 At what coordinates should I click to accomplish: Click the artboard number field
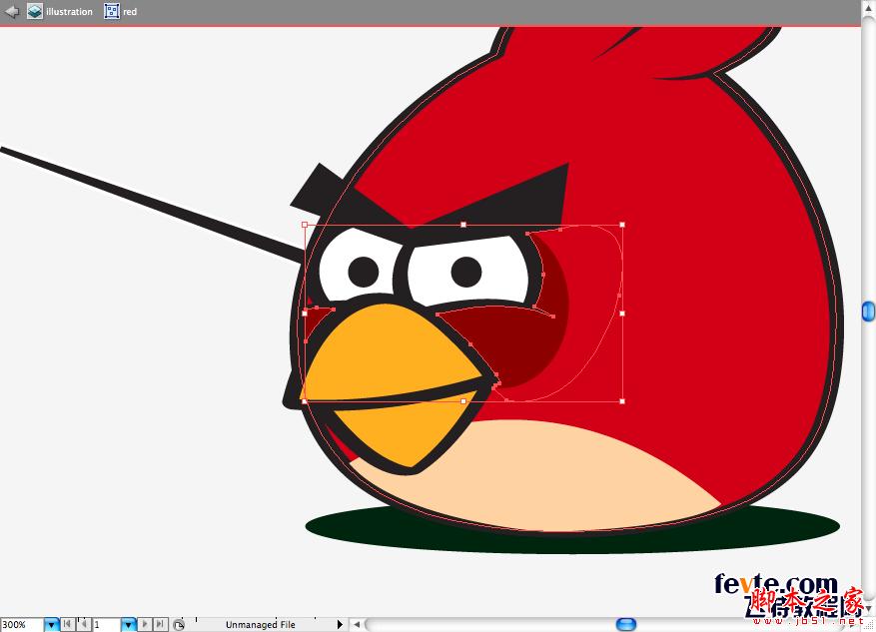coord(106,624)
